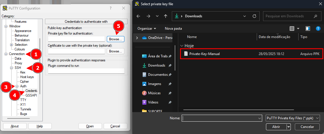The image size is (324, 134).
Task: Select Credentials under Auth
Action: click(31, 91)
